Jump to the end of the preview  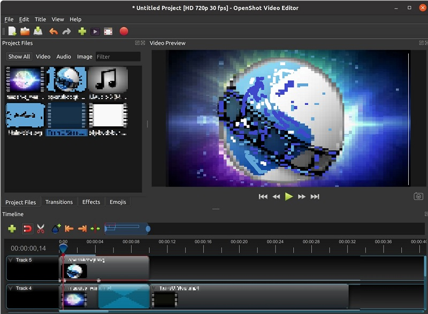point(315,197)
